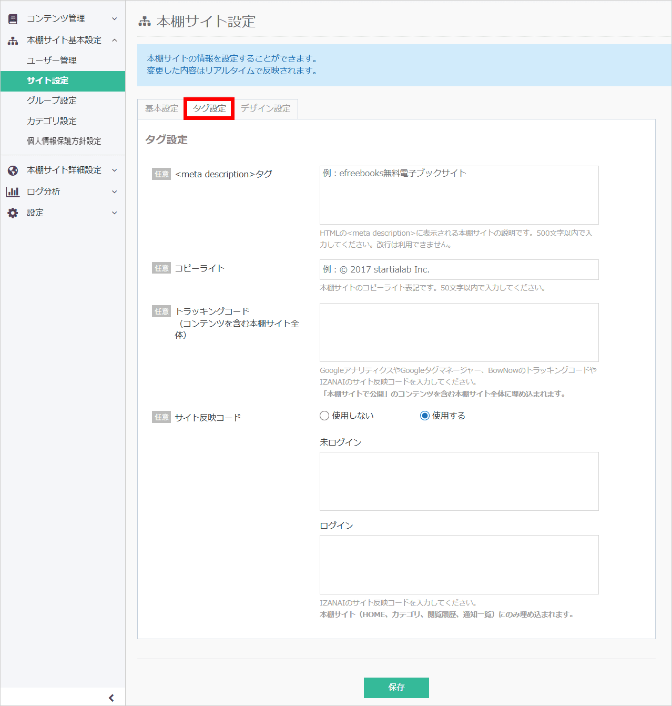Click inside the 未ログイン code textarea

point(459,481)
